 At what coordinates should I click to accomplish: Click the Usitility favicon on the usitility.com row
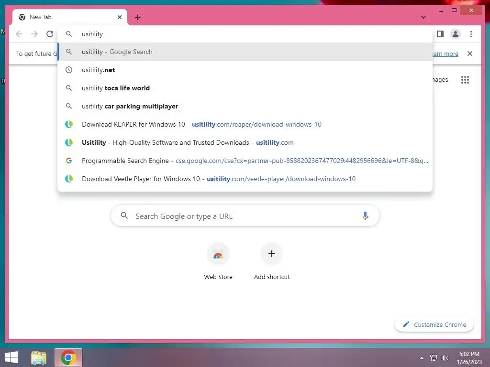point(69,142)
